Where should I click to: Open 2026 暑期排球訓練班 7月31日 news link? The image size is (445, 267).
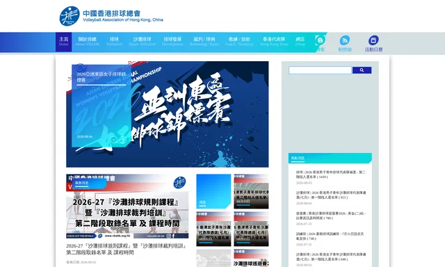click(330, 236)
